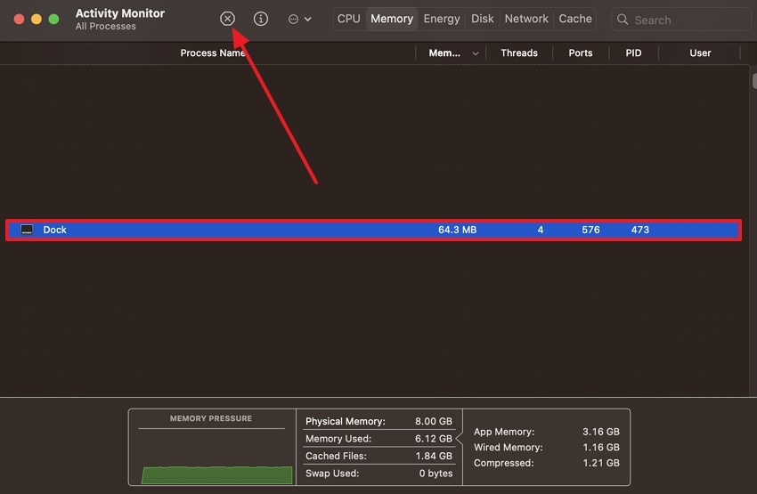Image resolution: width=757 pixels, height=494 pixels.
Task: Open the ellipsis action menu
Action: pos(299,20)
